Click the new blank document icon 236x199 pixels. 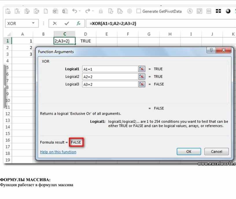click(x=46, y=11)
